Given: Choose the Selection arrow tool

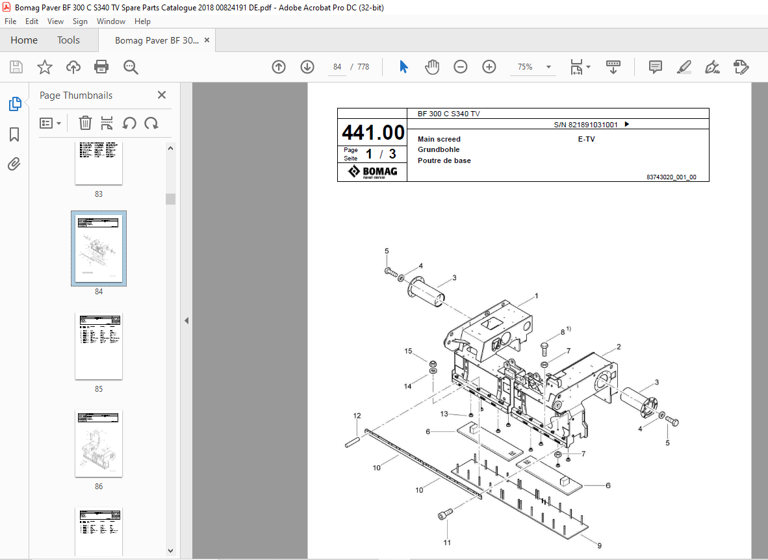Looking at the screenshot, I should pyautogui.click(x=403, y=67).
